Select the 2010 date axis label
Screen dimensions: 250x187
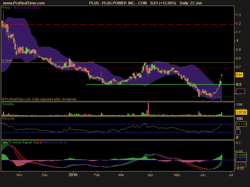coord(73,175)
